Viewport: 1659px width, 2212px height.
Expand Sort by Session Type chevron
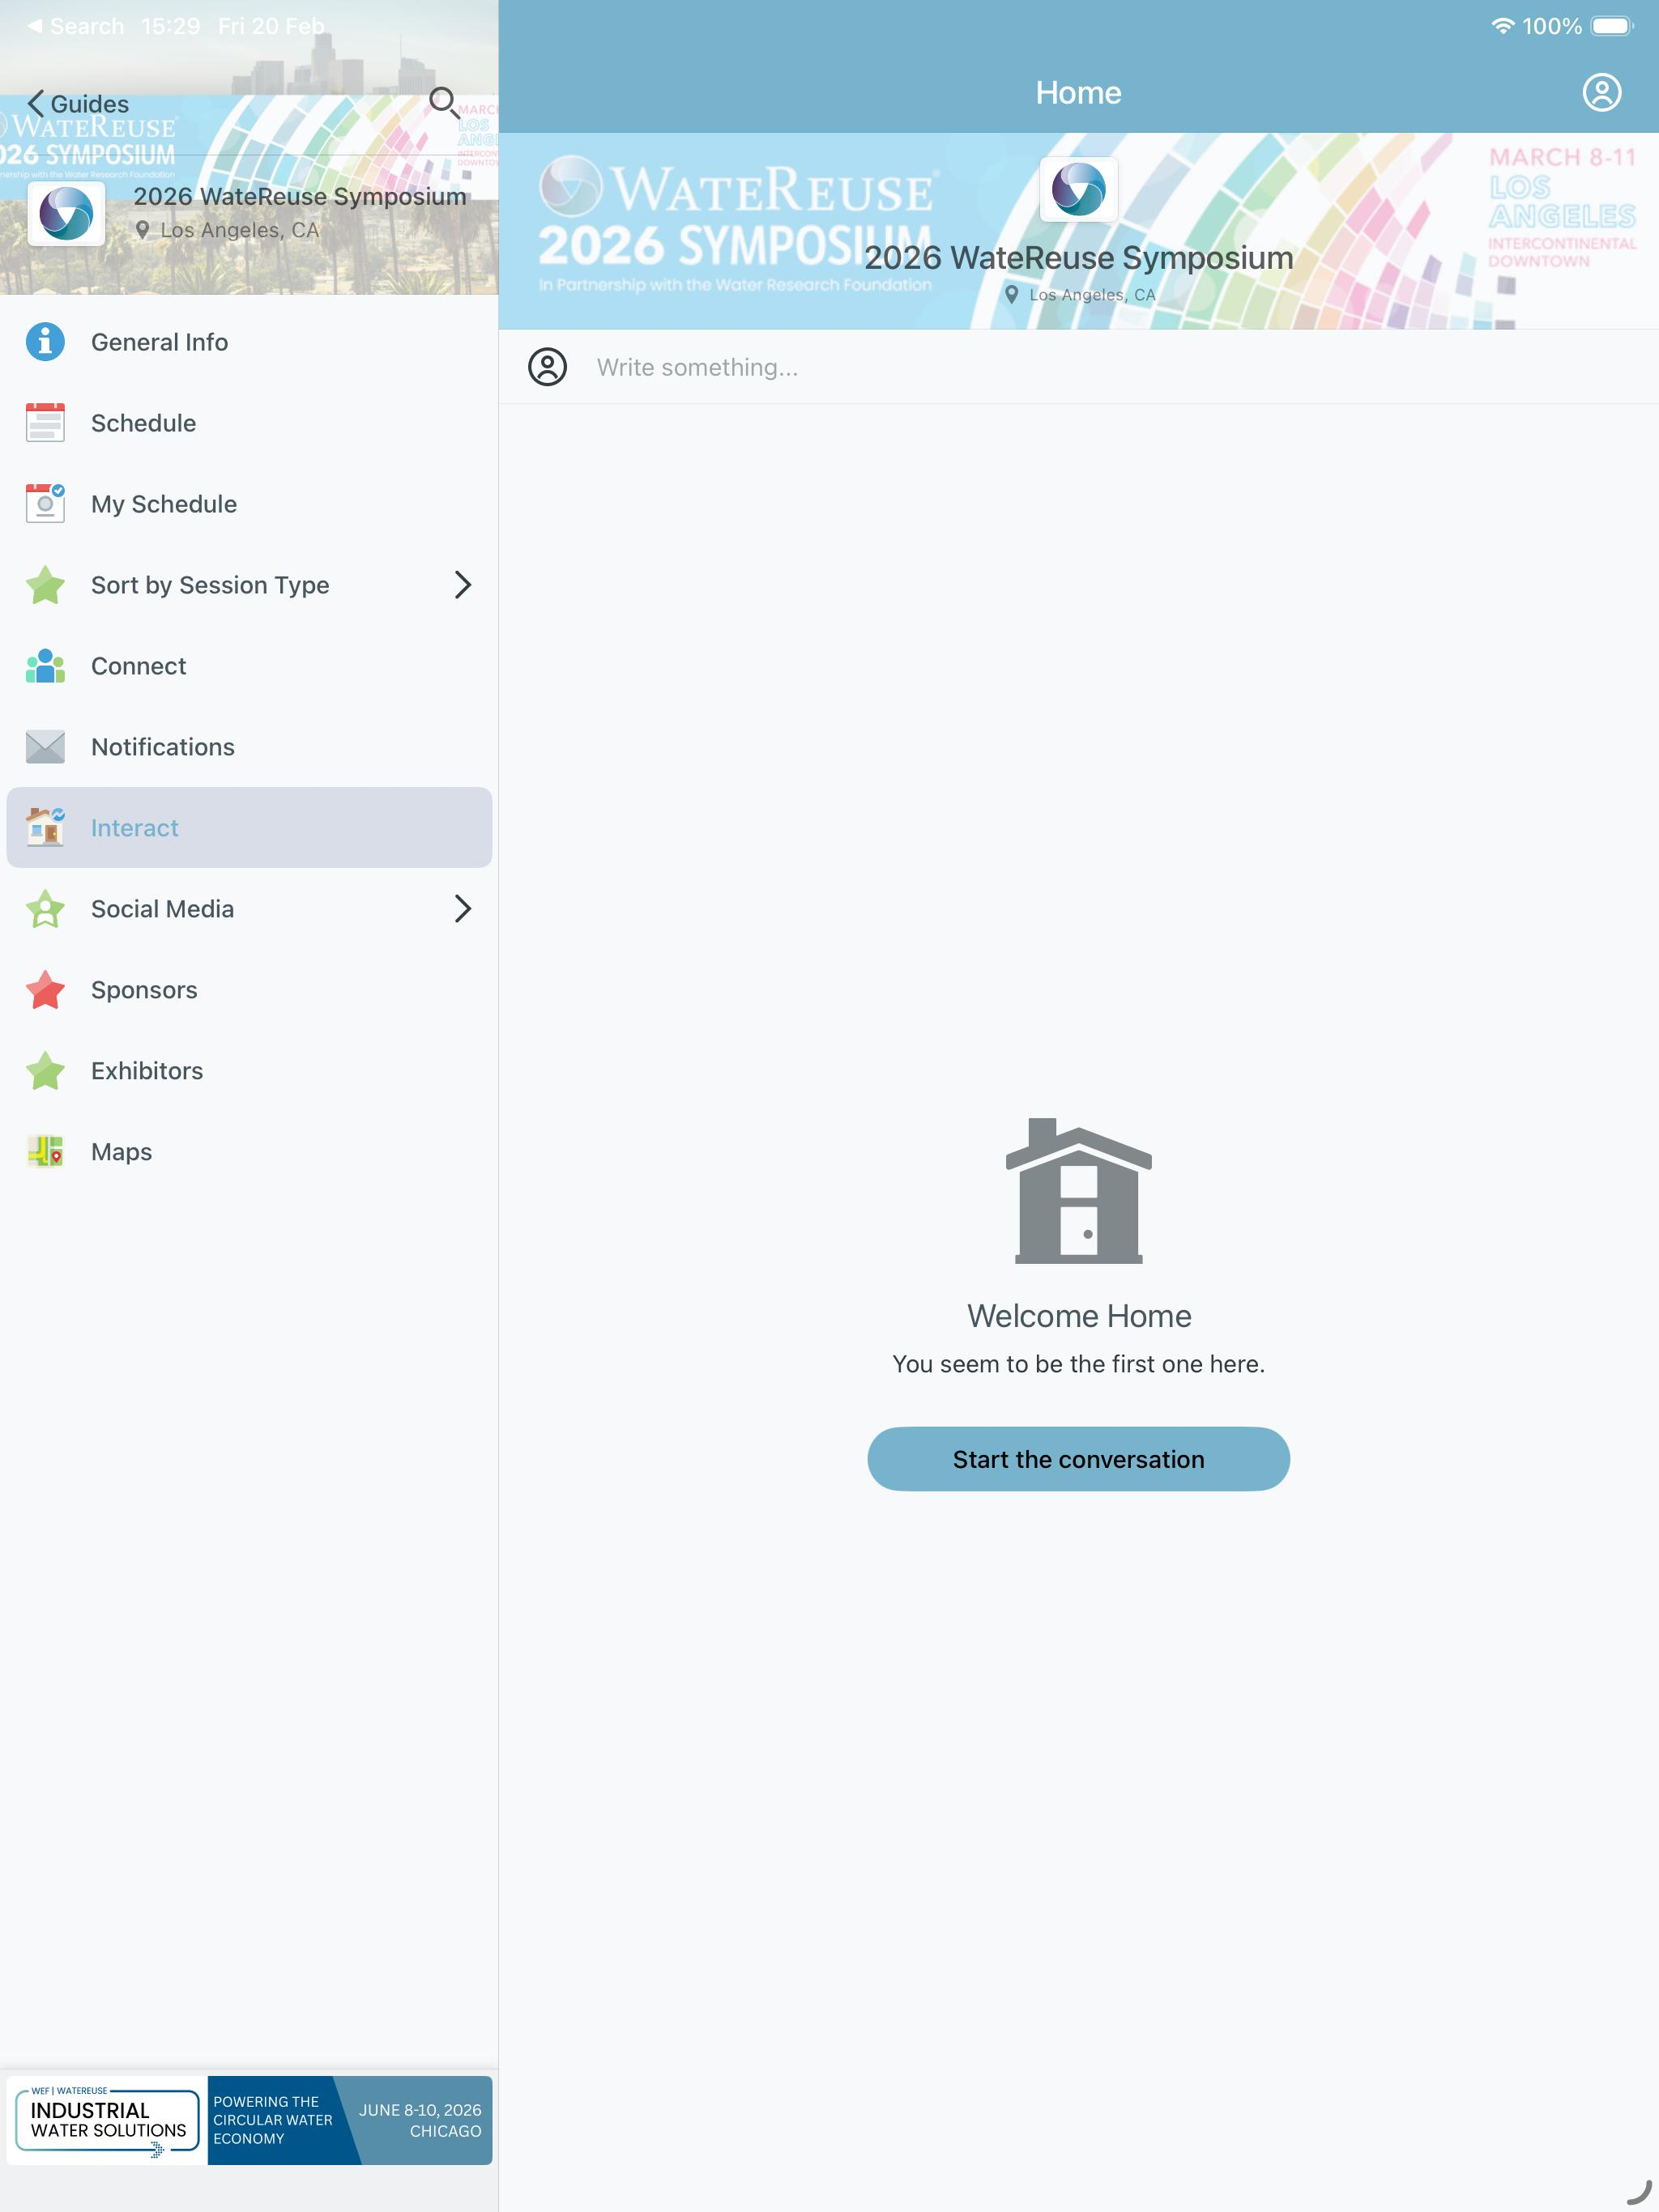463,585
